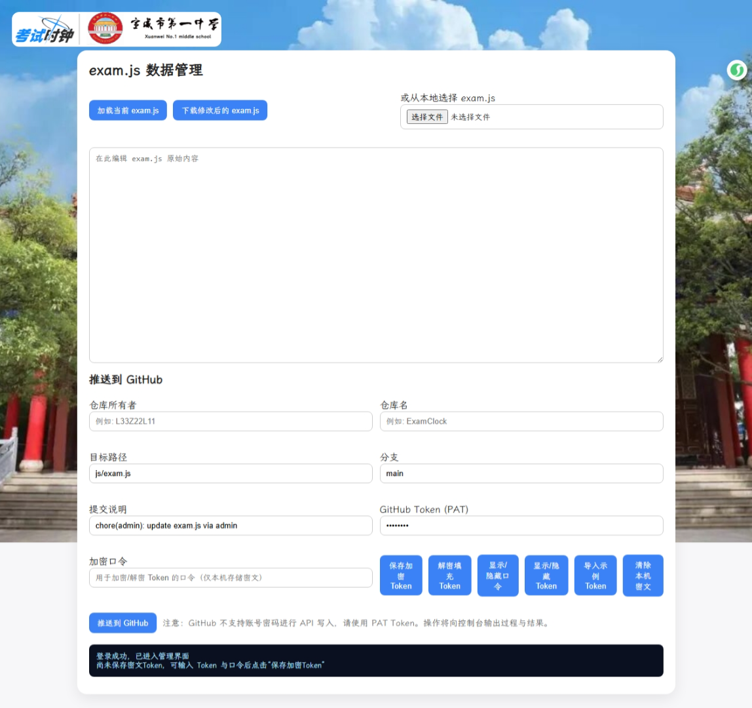Screen dimensions: 752x708
Task: Download the modified exam.js
Action: pos(220,110)
